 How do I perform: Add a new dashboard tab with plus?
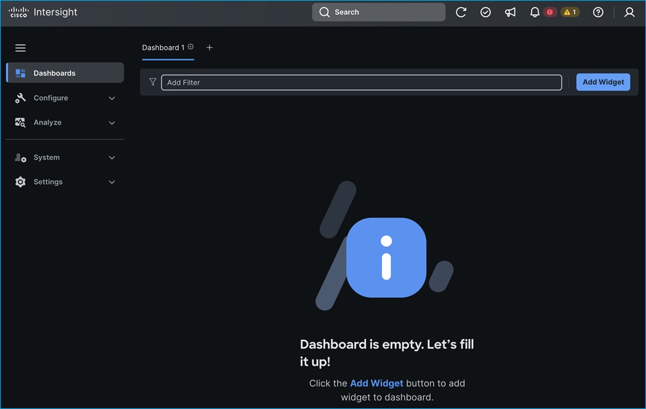click(x=210, y=48)
